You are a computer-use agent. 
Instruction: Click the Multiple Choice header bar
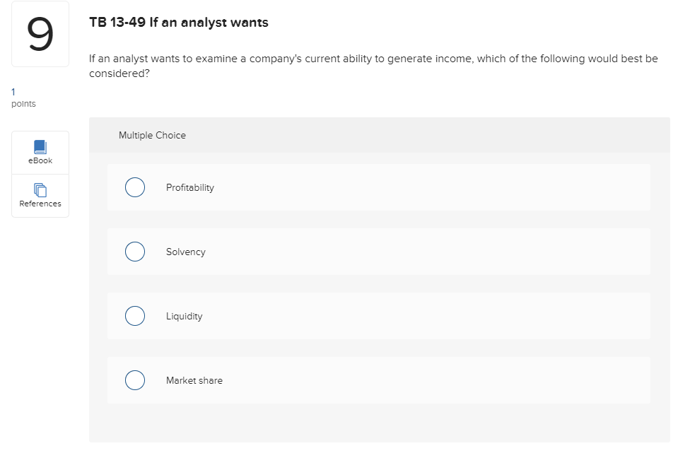coord(379,135)
